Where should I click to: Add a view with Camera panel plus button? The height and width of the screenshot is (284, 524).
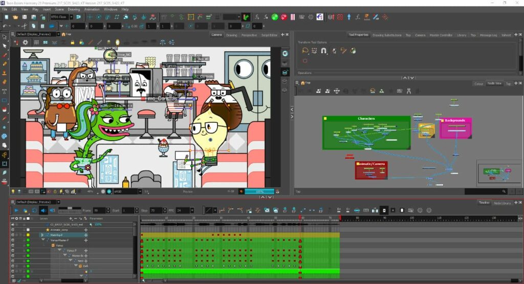(282, 34)
